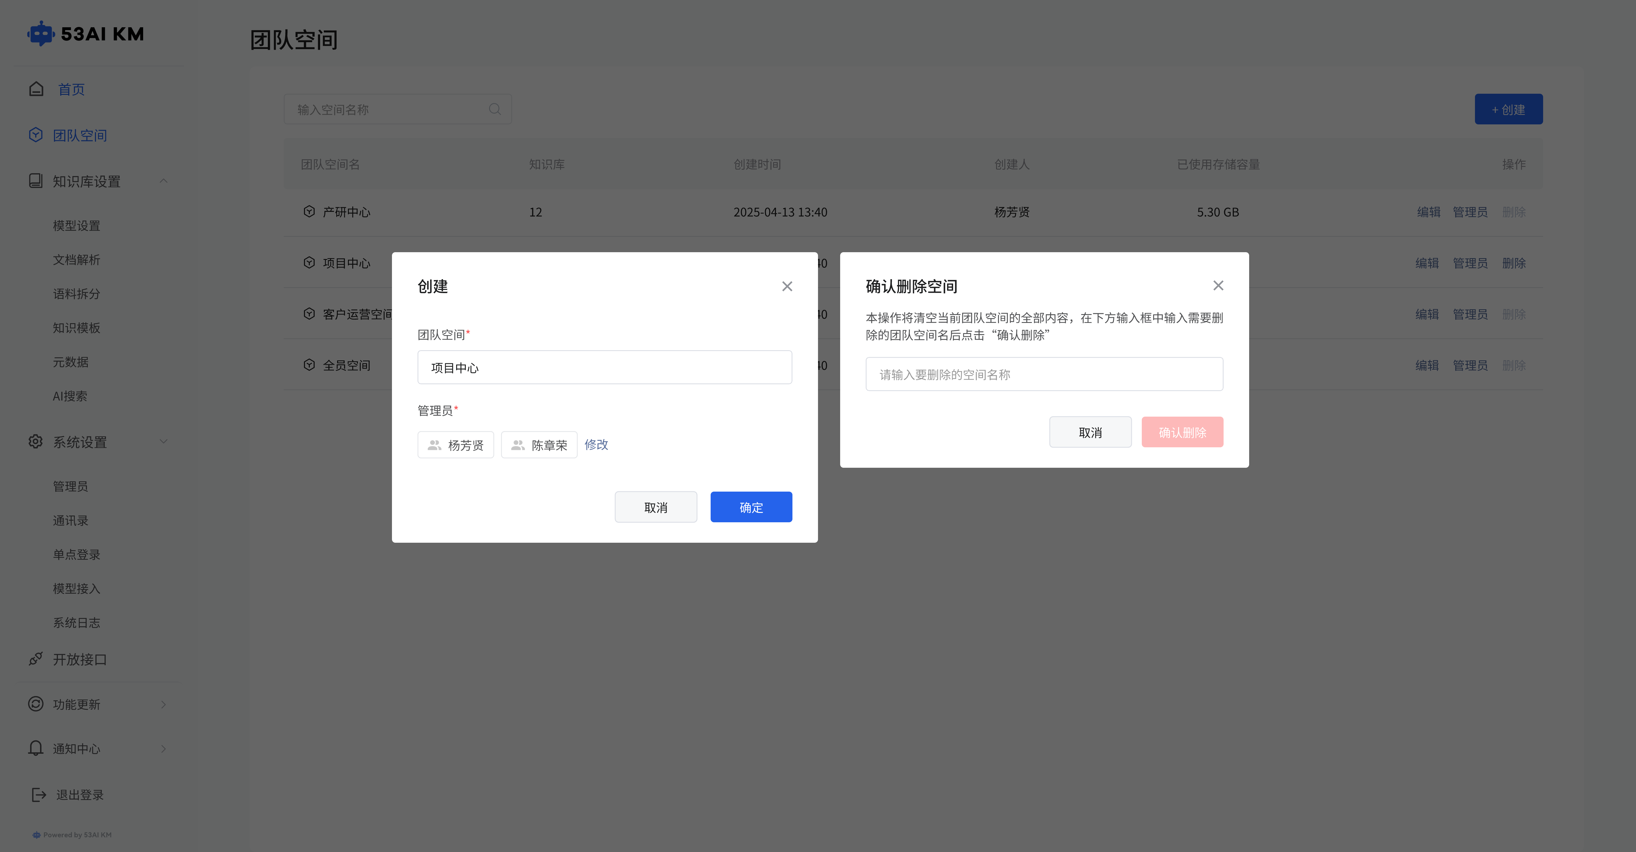Toggle the 系统设置 section chevron
The width and height of the screenshot is (1636, 852).
pyautogui.click(x=163, y=441)
